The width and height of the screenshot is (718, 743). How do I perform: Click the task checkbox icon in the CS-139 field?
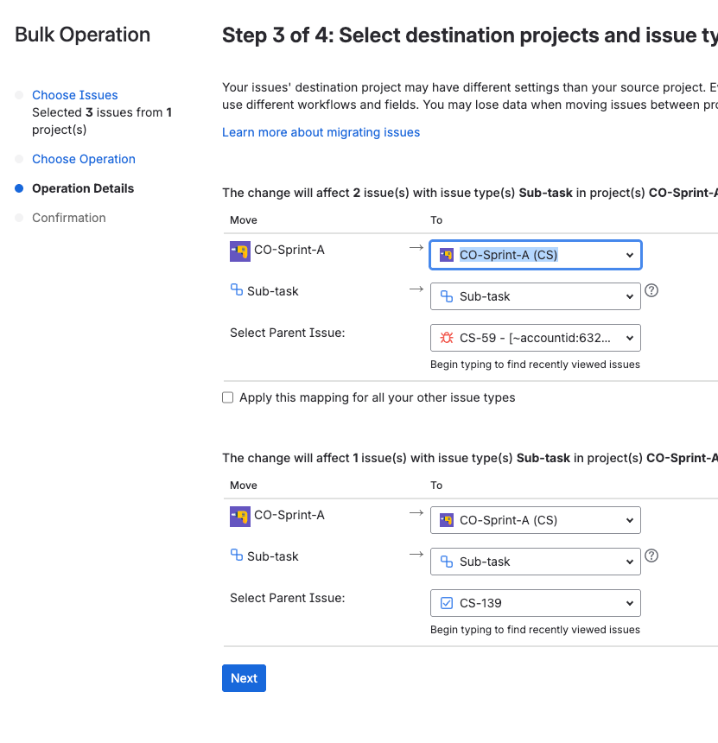(x=447, y=603)
